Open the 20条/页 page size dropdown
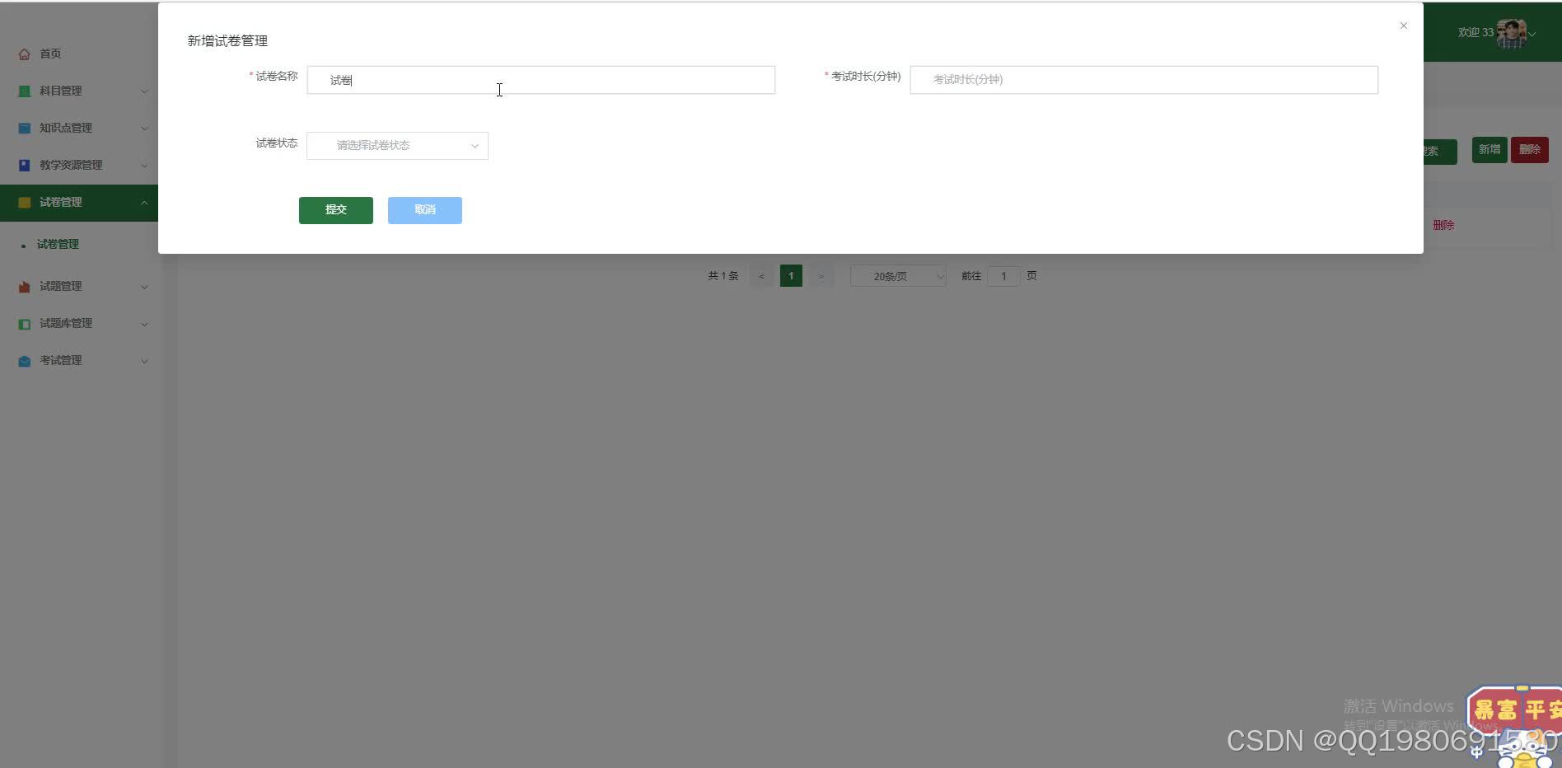 tap(898, 276)
